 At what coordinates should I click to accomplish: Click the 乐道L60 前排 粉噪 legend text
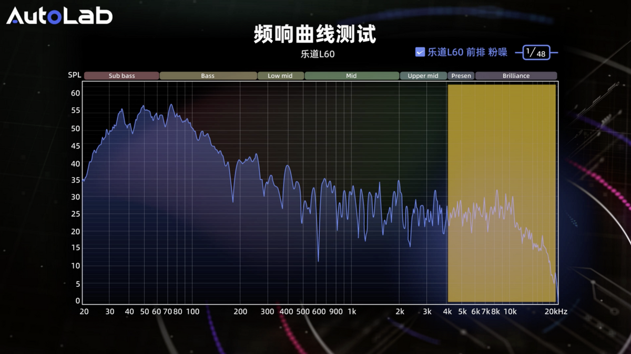(467, 52)
